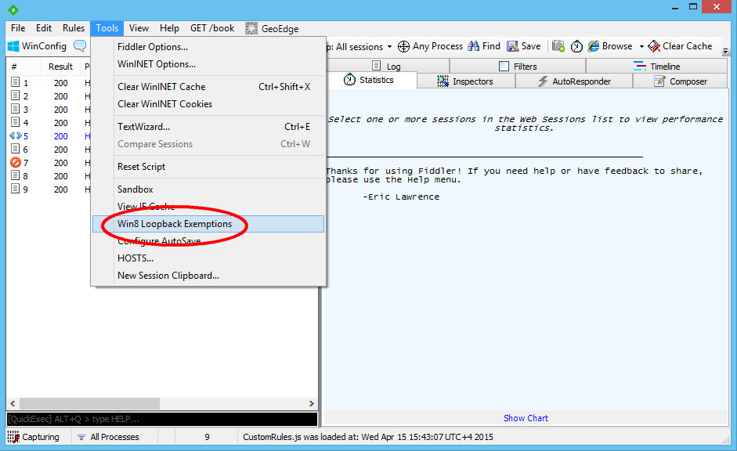Click the document icon of session 1
This screenshot has height=451, width=737.
coord(15,82)
